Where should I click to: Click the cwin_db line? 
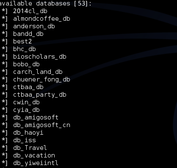(26, 102)
